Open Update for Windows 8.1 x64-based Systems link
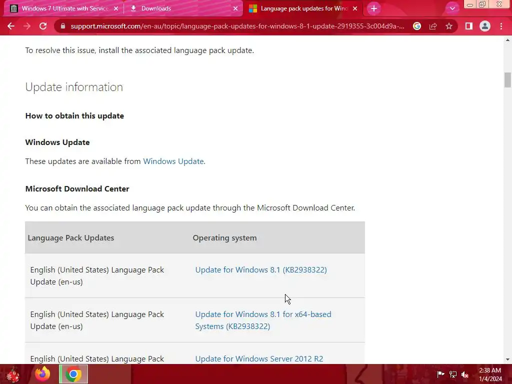 click(263, 320)
